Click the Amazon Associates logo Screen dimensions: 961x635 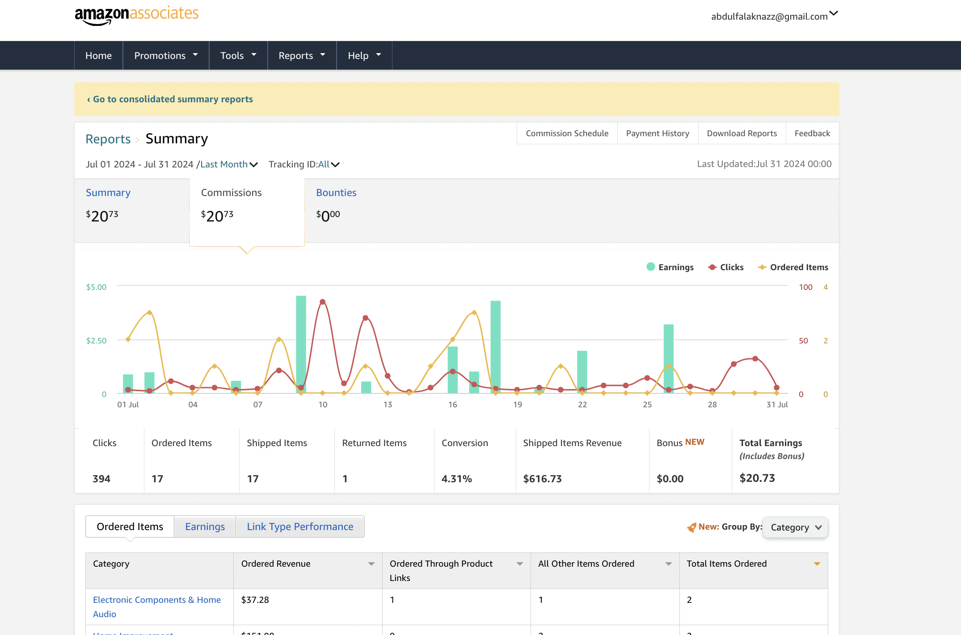pyautogui.click(x=136, y=15)
